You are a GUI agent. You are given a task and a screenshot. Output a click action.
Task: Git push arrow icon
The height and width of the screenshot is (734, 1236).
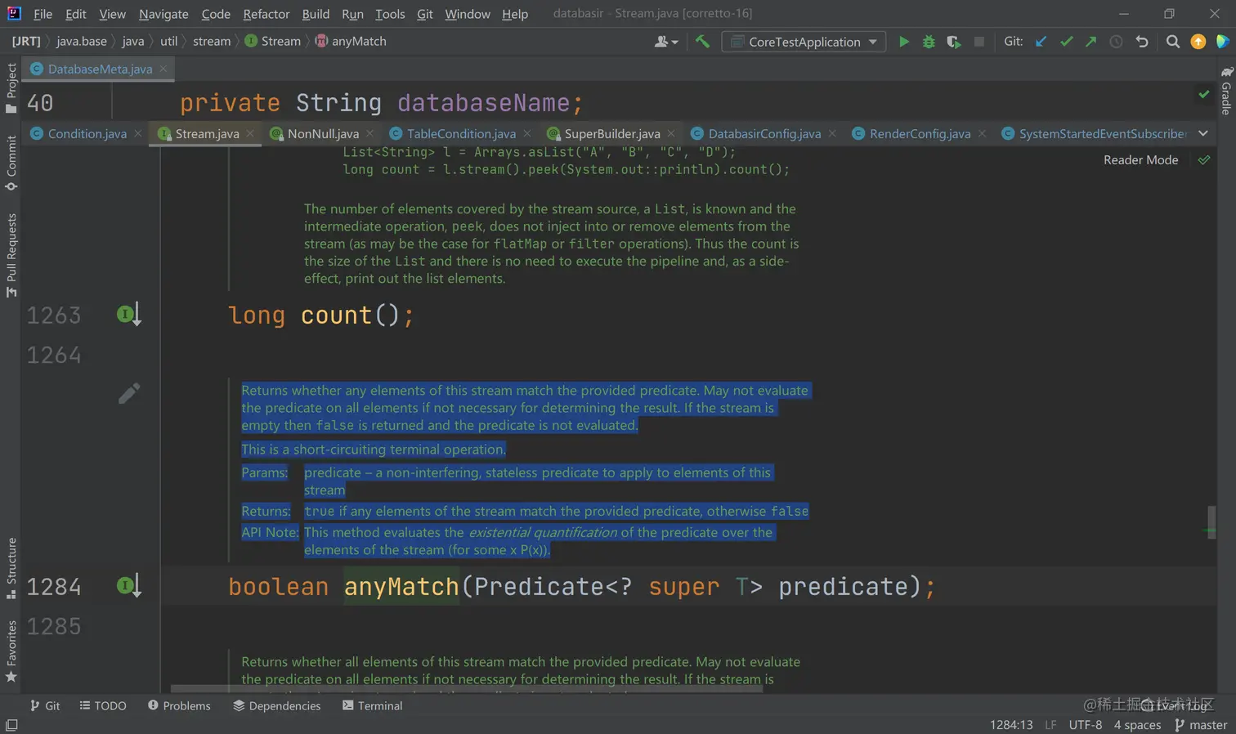point(1090,42)
